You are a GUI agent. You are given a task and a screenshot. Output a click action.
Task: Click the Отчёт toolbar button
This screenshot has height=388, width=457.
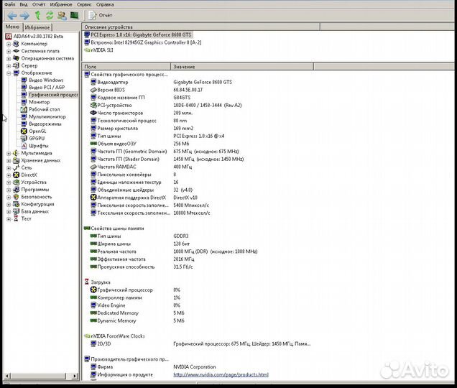tap(100, 14)
